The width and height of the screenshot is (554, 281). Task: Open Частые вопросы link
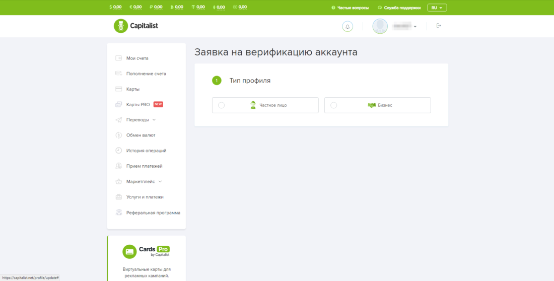coord(353,8)
